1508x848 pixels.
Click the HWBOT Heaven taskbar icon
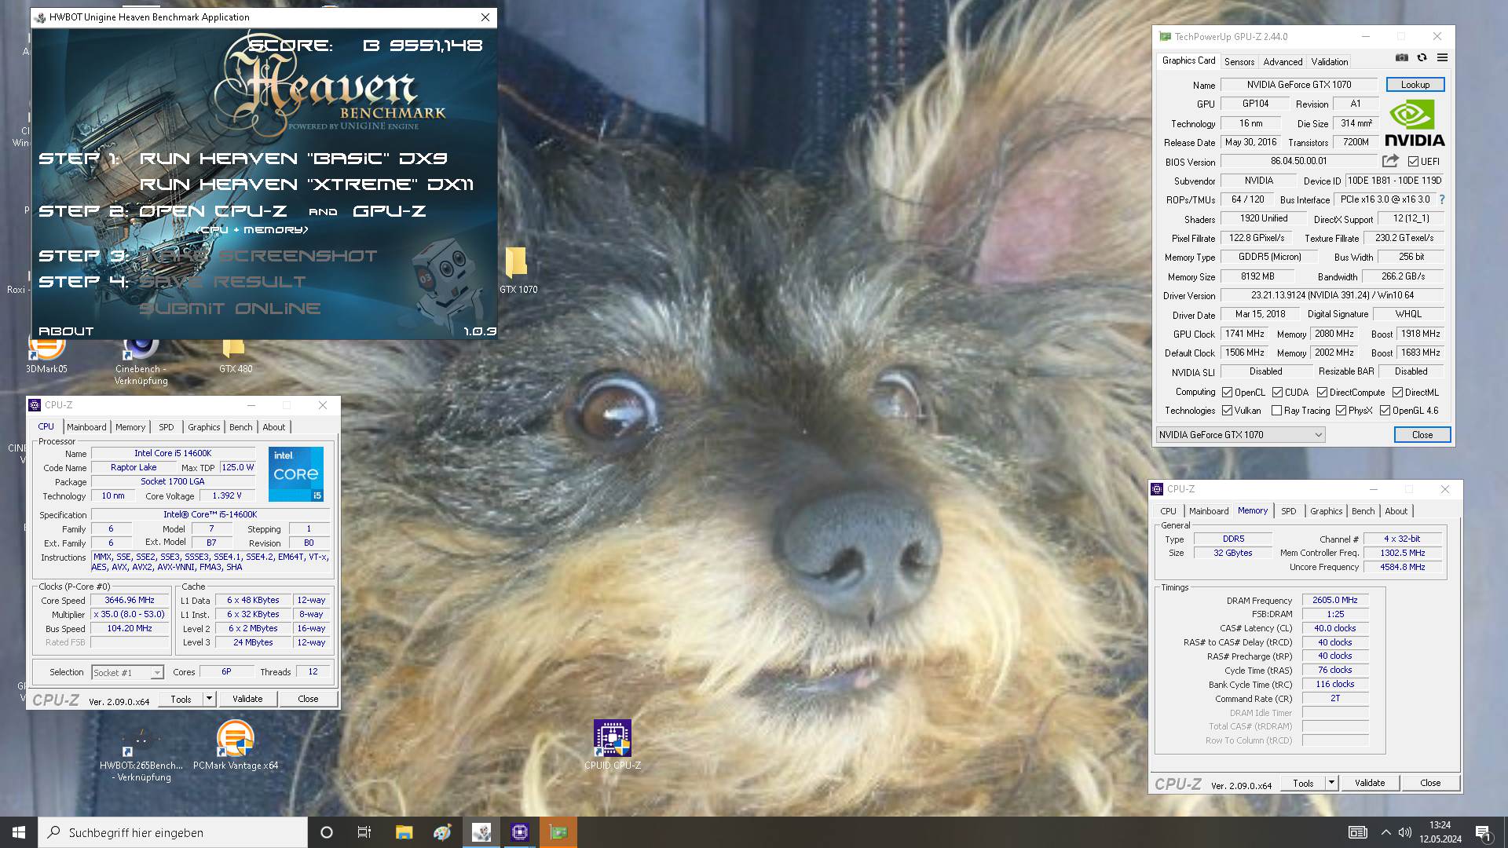(481, 832)
